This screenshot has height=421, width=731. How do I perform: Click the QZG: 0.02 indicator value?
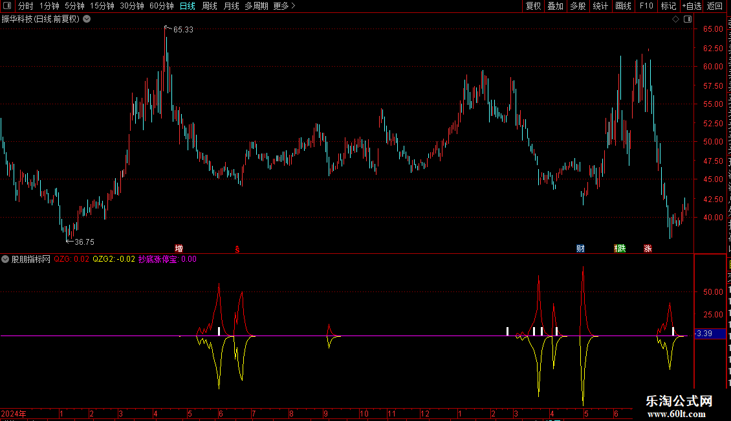pyautogui.click(x=71, y=259)
